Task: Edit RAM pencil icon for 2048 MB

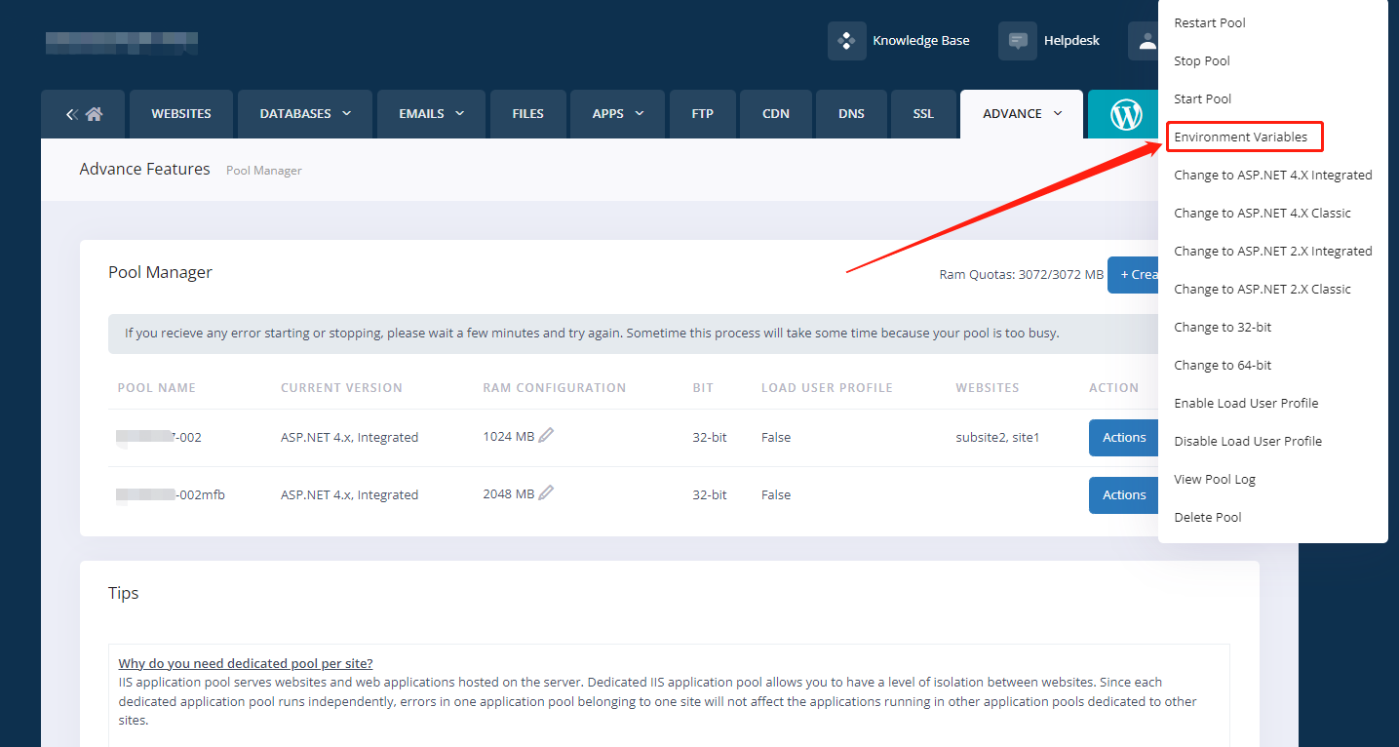Action: point(546,493)
